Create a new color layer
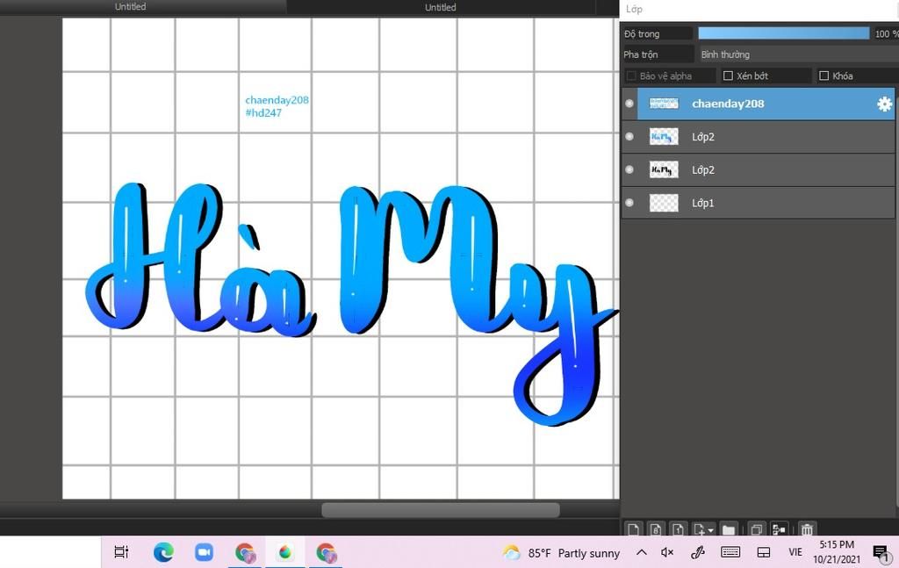The width and height of the screenshot is (899, 568). (634, 529)
